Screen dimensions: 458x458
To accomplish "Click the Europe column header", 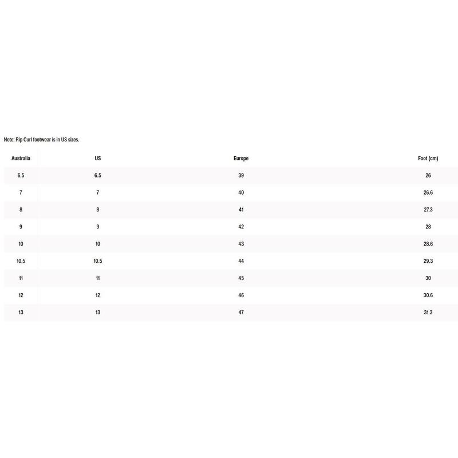I will 241,159.
